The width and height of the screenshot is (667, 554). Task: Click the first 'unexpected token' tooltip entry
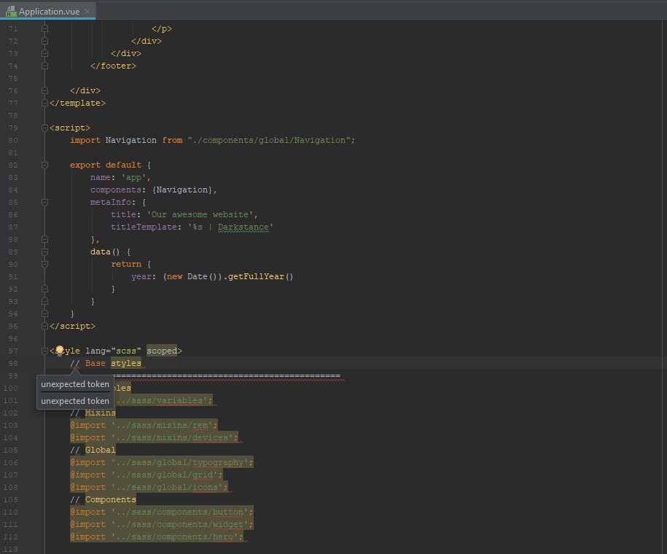75,384
